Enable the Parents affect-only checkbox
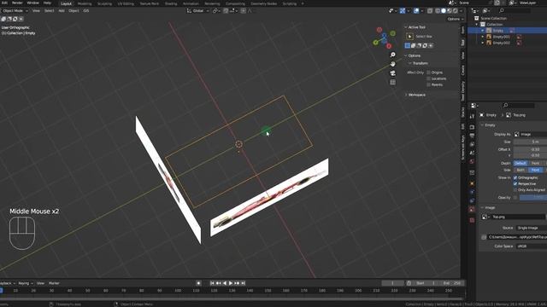The width and height of the screenshot is (547, 307). pyautogui.click(x=429, y=84)
